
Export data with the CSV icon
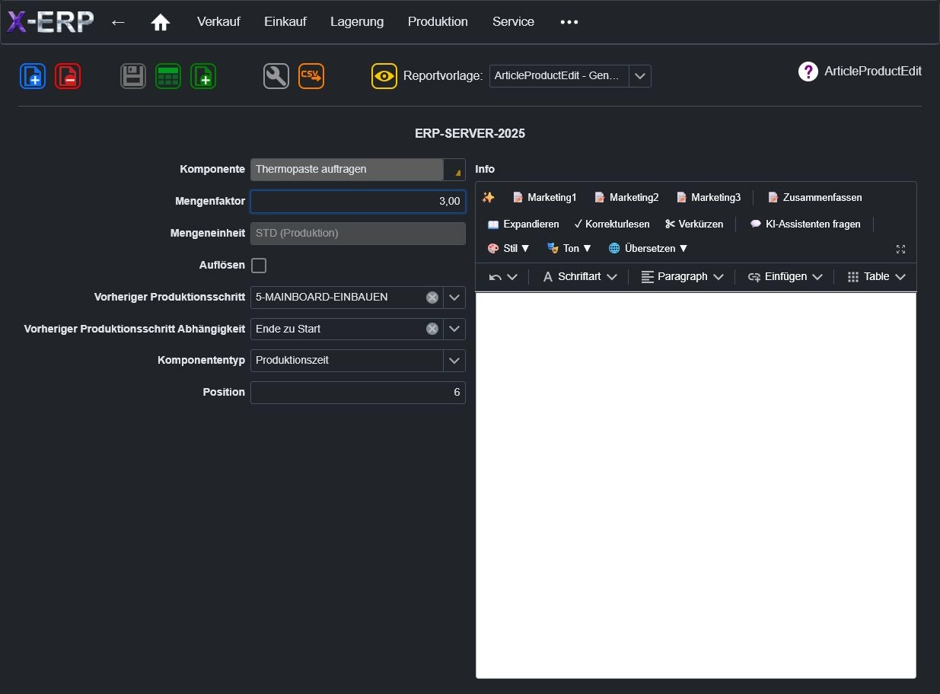(311, 76)
